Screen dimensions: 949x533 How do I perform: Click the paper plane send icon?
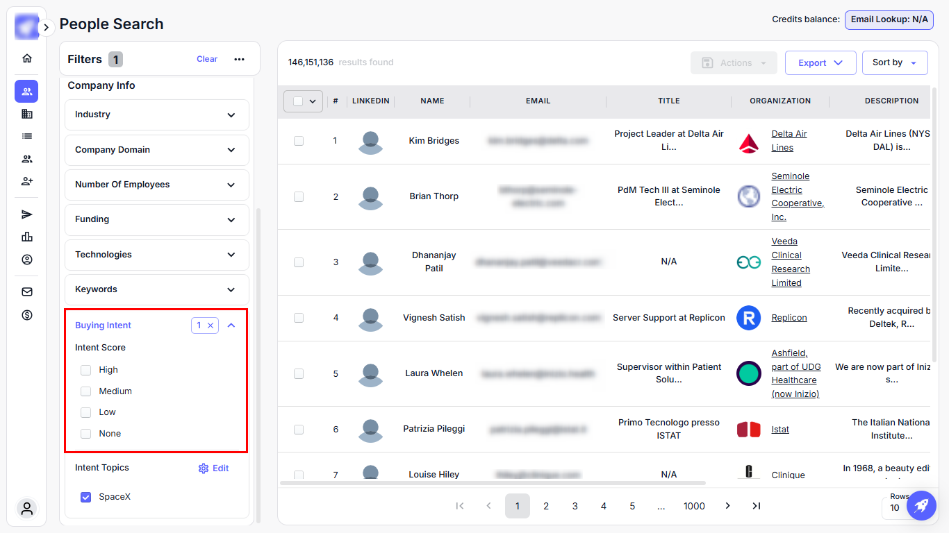27,214
